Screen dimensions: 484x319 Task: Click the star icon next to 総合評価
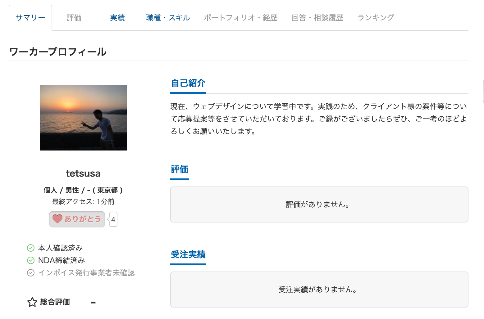[x=32, y=302]
